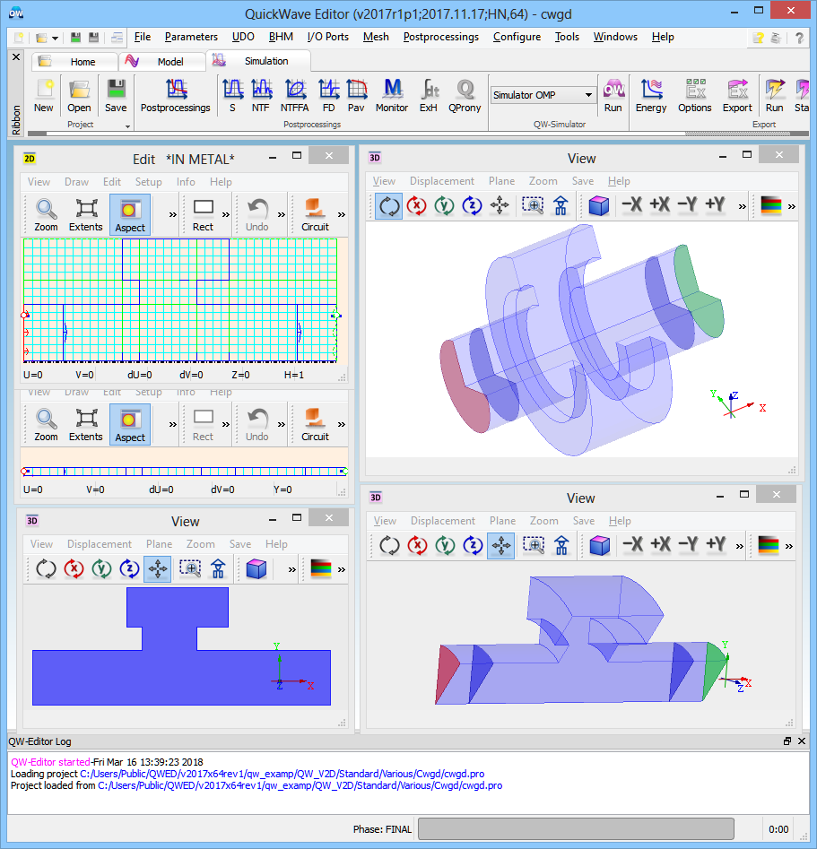
Task: Toggle pan mode in bottom-right View toolbar
Action: click(x=500, y=545)
